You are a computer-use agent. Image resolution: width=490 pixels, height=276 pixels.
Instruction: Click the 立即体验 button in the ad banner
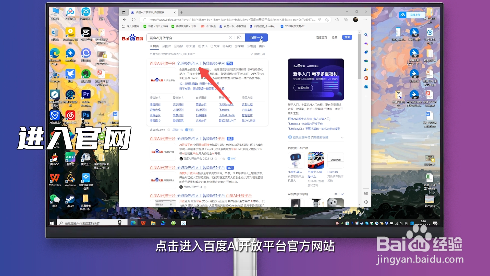coord(303,87)
